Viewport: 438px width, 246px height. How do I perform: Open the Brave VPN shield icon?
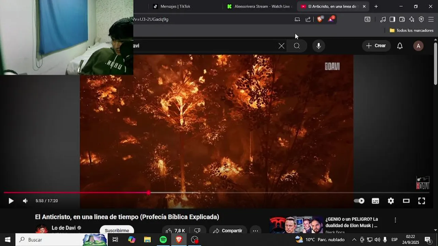coord(421,19)
